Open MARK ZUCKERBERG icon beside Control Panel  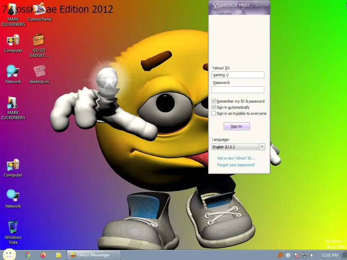13,14
